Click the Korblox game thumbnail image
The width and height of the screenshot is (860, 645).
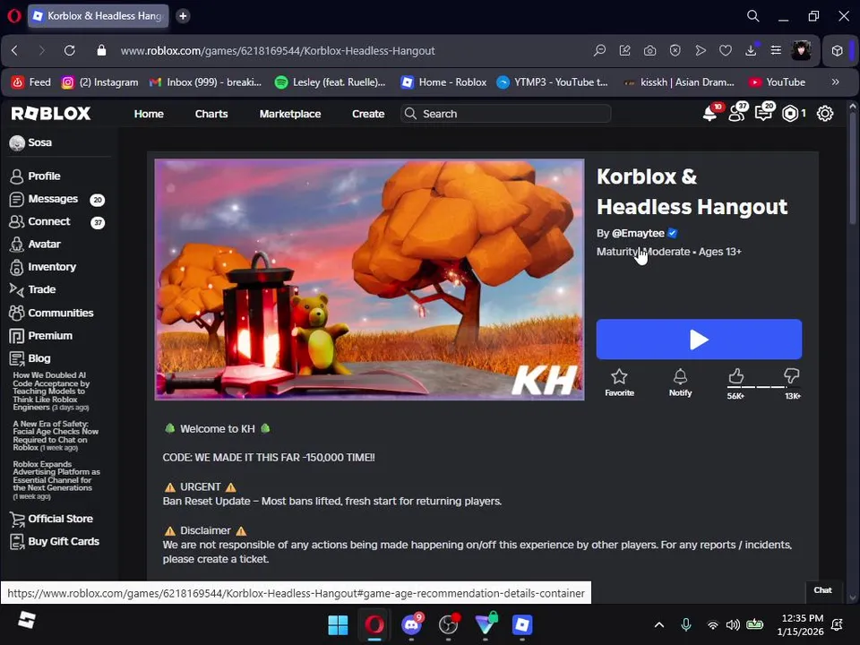[x=369, y=279]
